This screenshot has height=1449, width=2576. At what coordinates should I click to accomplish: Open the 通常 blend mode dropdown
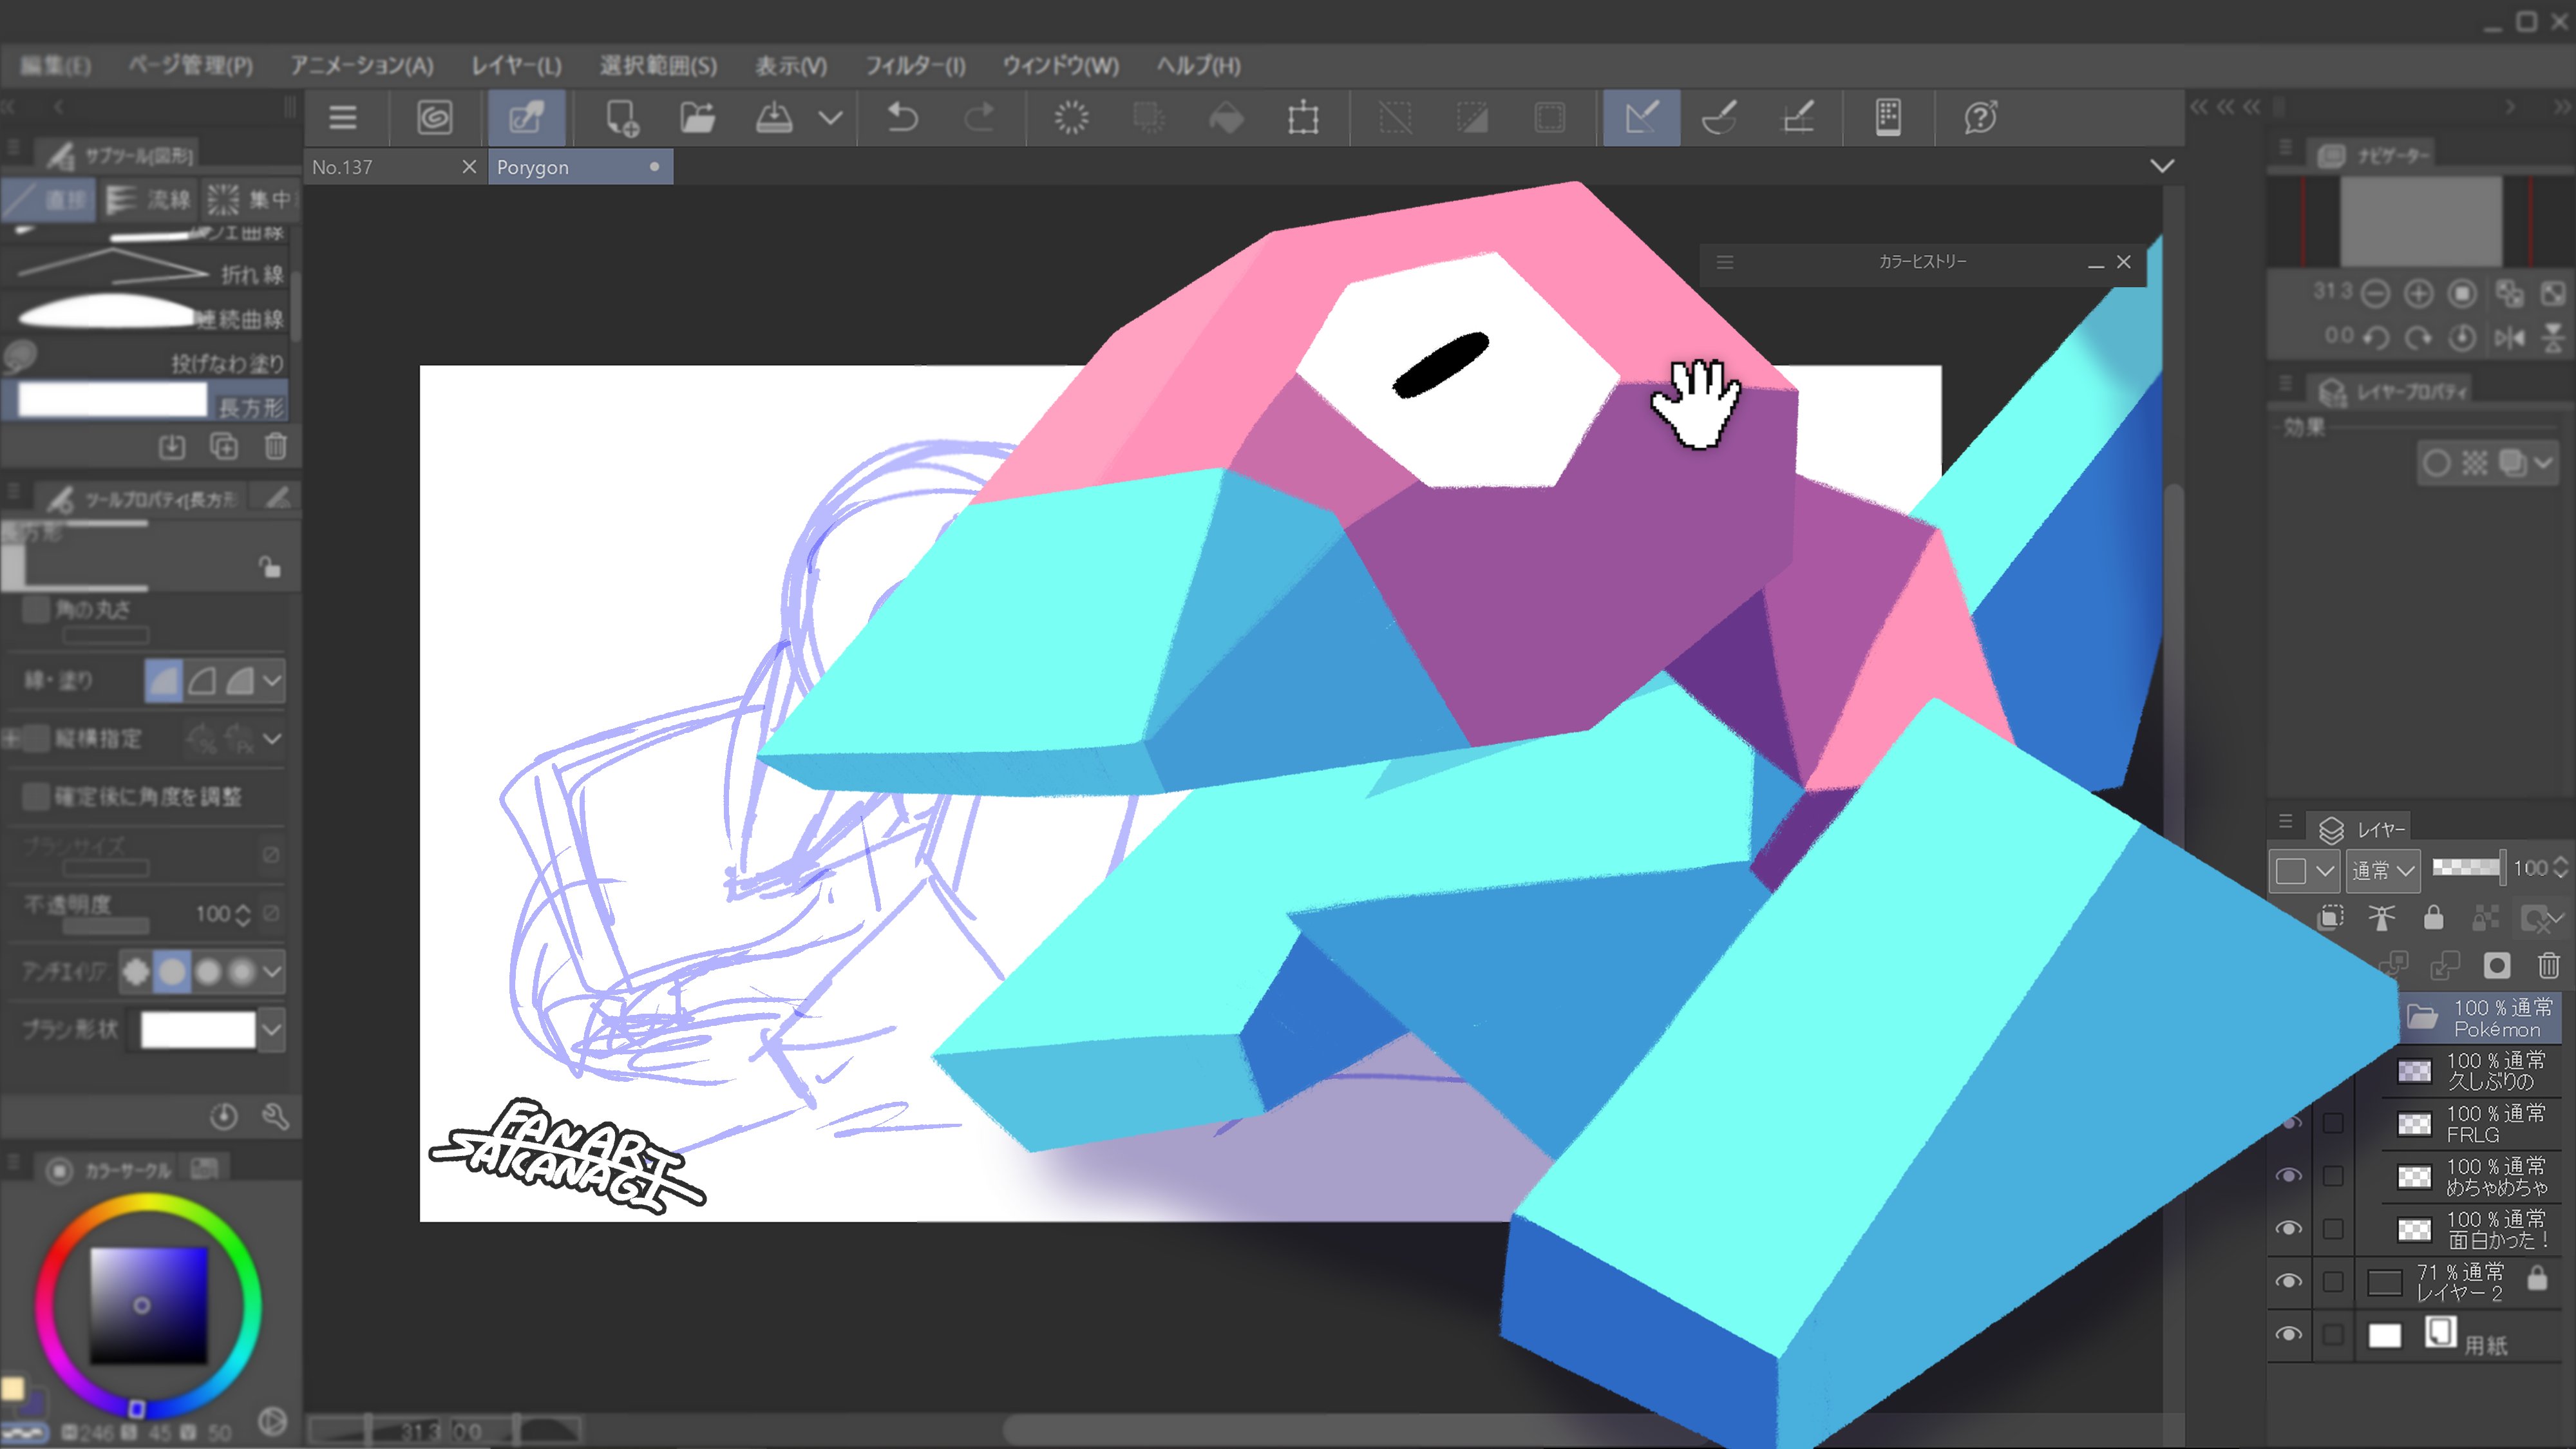[2383, 870]
